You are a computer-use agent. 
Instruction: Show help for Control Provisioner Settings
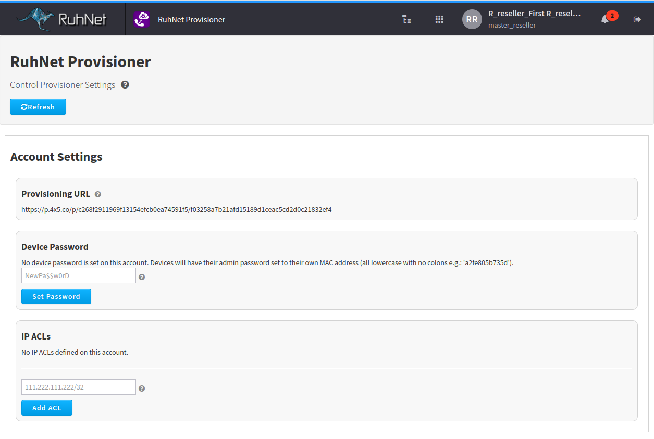point(125,84)
